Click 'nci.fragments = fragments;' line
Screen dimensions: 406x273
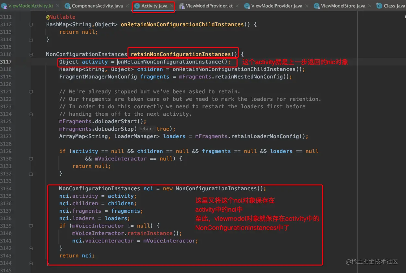(x=101, y=211)
